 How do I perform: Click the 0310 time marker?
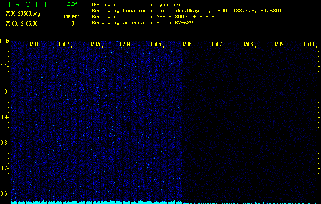309,44
